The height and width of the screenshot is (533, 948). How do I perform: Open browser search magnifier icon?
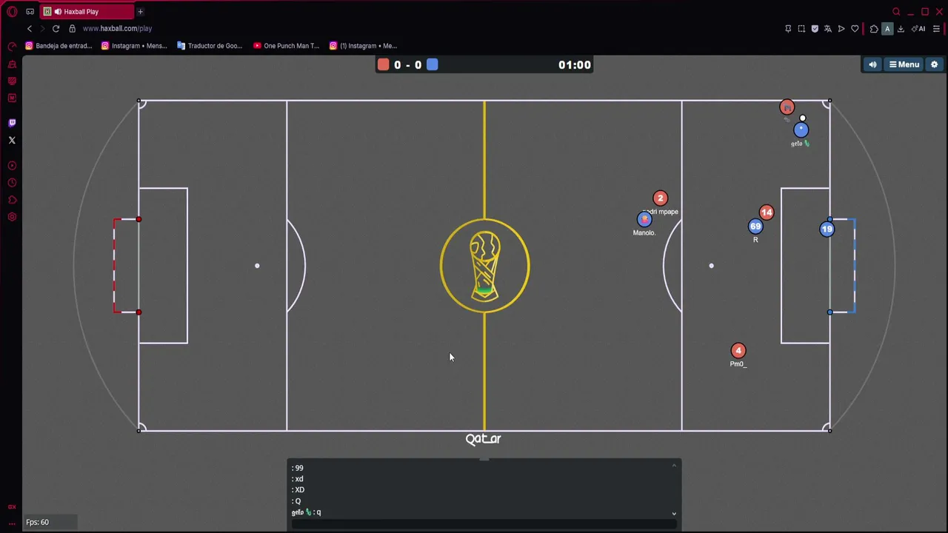pos(896,12)
